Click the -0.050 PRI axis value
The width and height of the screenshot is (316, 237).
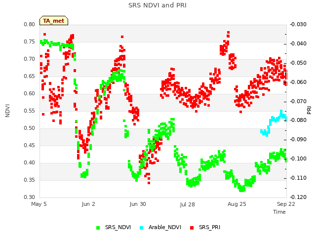[298, 63]
